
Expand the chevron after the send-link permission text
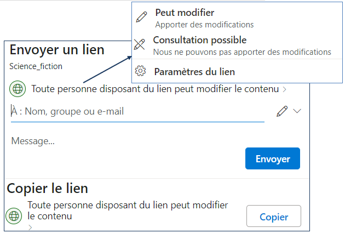tap(285, 89)
